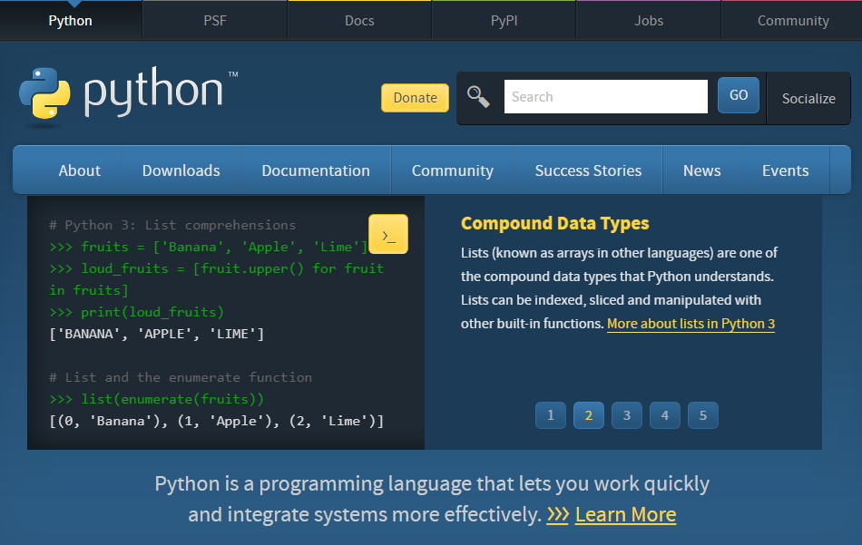Open the About navigation menu
Viewport: 862px width, 545px height.
(80, 170)
